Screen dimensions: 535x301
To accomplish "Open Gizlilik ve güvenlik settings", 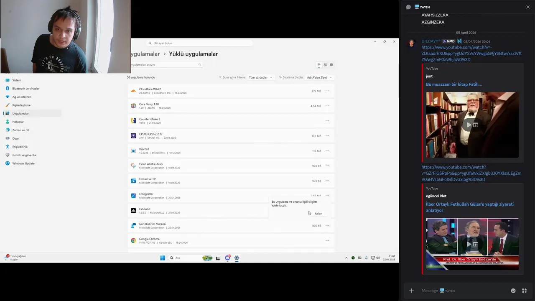I will tap(33, 155).
